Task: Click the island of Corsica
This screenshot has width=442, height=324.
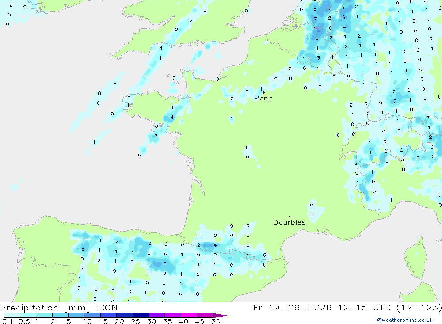Action: coord(415,258)
